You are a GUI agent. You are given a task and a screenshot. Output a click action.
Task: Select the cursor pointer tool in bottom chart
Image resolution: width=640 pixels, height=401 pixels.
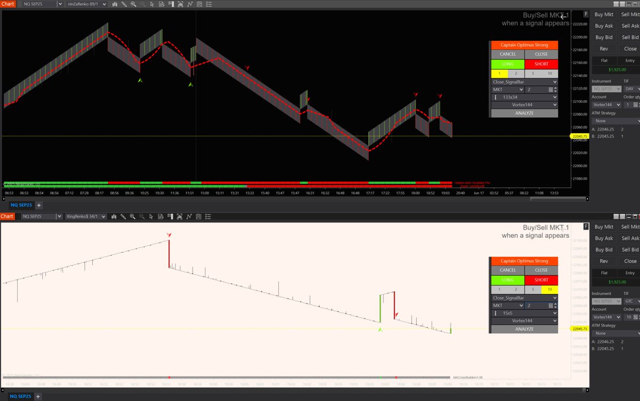[x=151, y=216]
